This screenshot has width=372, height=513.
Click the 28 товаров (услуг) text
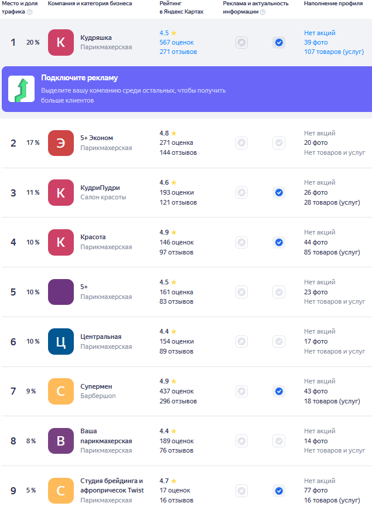332,202
